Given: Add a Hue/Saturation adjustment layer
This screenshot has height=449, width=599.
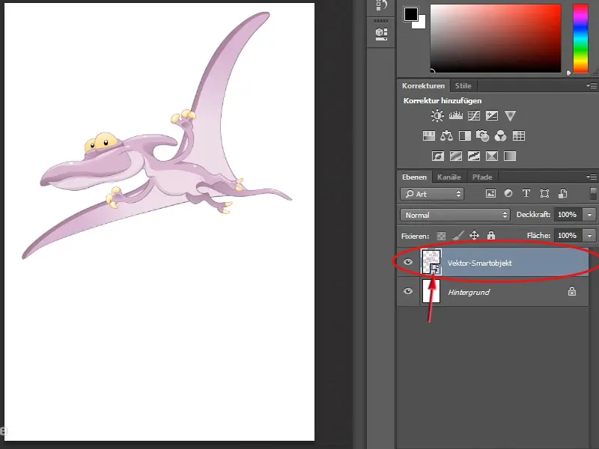Looking at the screenshot, I should tap(428, 136).
